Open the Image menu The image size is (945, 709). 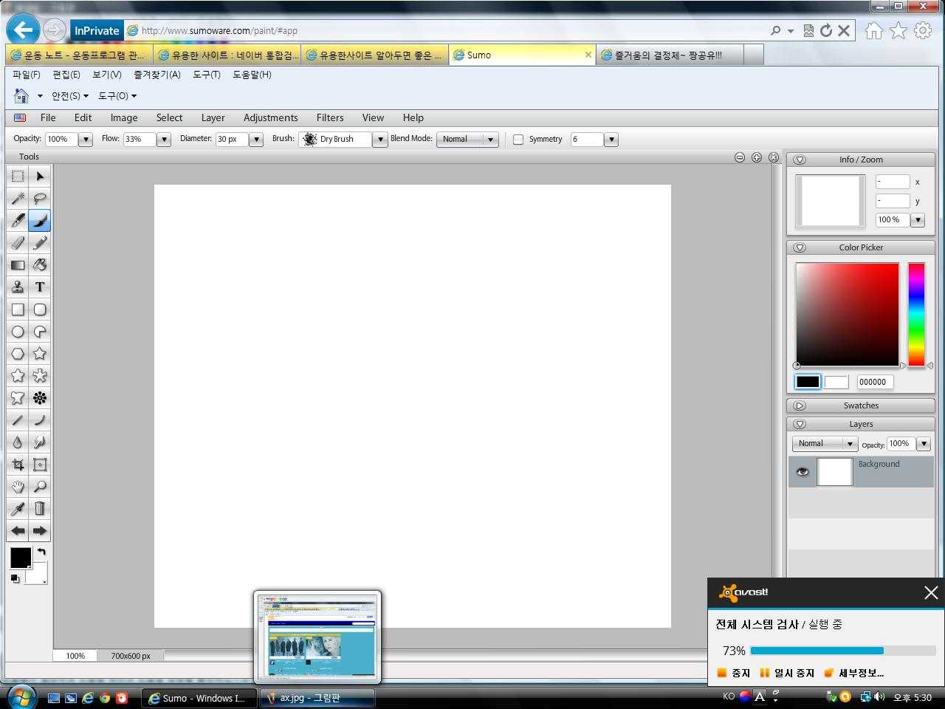[124, 117]
